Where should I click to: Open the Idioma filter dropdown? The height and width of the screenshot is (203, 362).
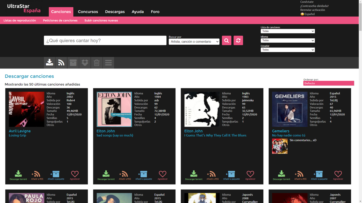click(x=288, y=40)
